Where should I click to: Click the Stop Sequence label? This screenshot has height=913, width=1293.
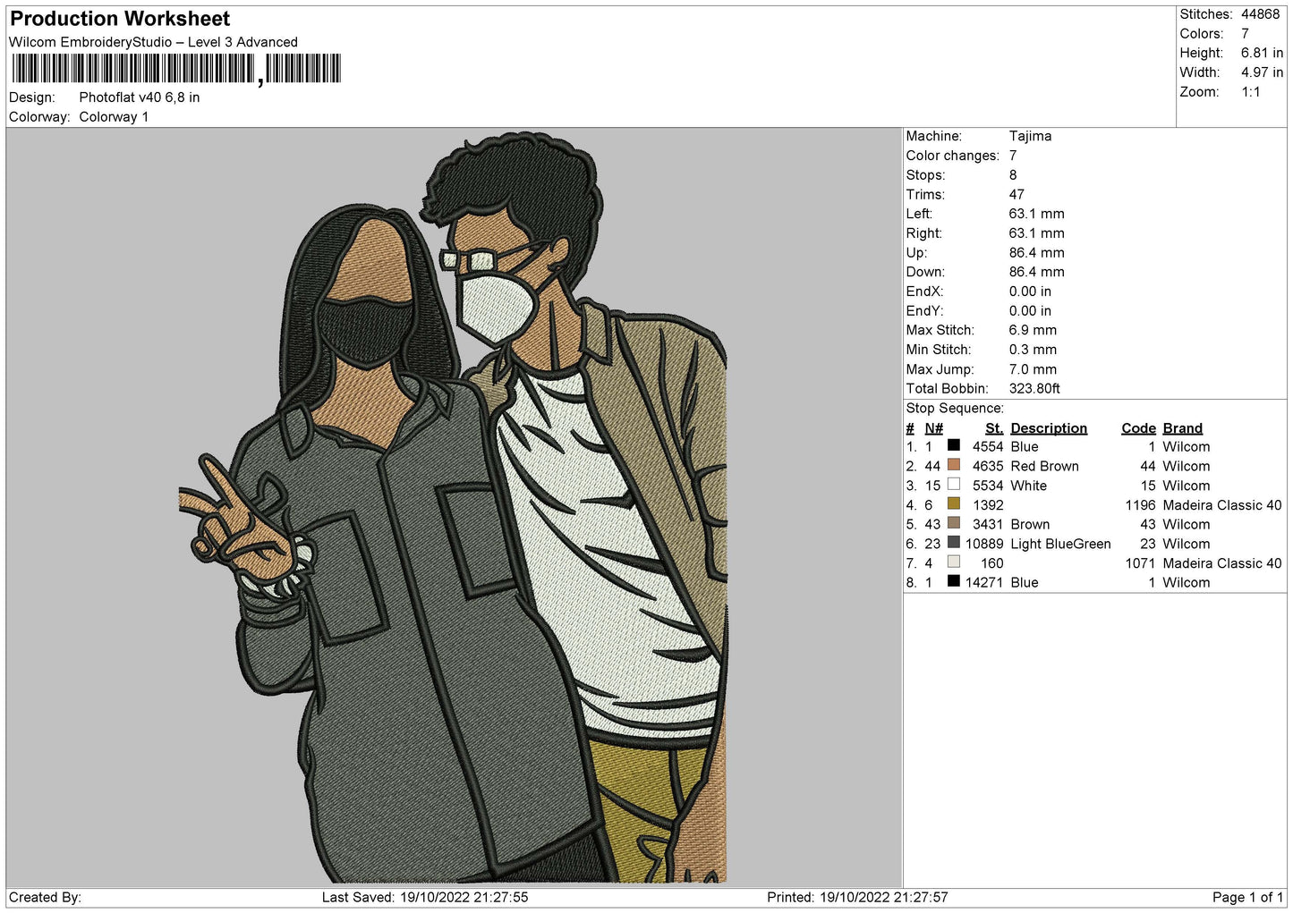pyautogui.click(x=955, y=408)
